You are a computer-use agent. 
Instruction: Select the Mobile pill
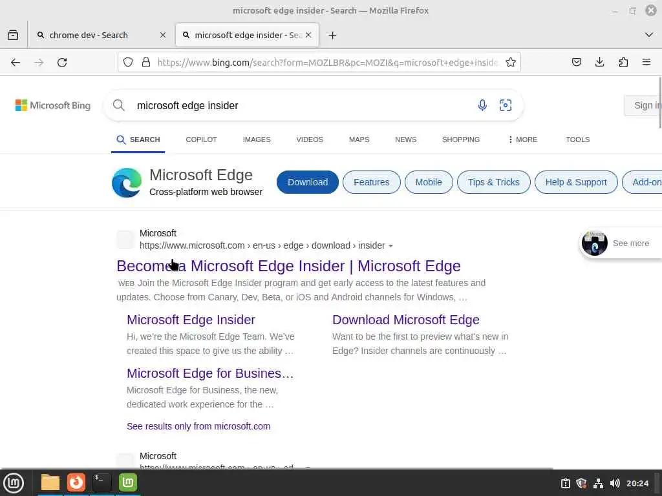pos(429,182)
